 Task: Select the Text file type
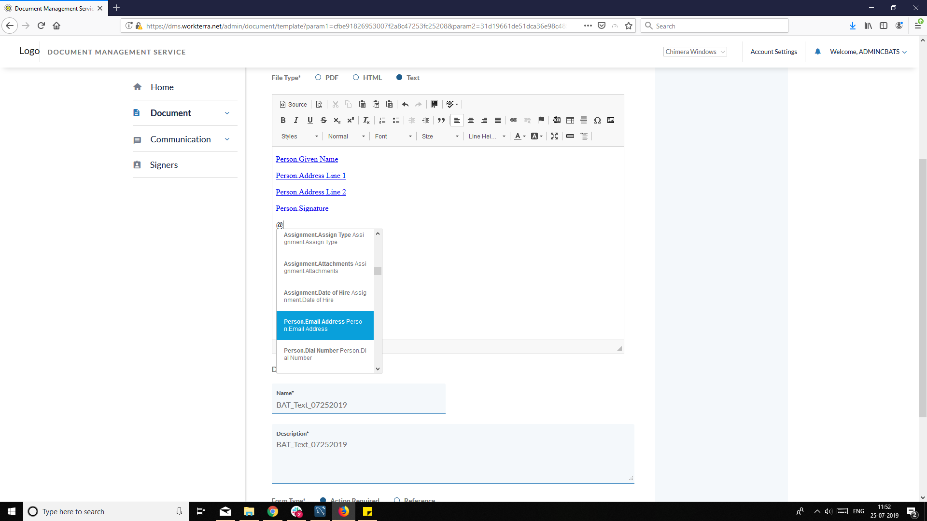399,77
